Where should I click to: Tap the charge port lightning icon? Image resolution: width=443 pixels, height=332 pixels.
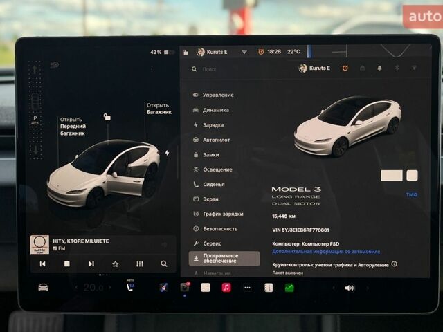(x=168, y=153)
